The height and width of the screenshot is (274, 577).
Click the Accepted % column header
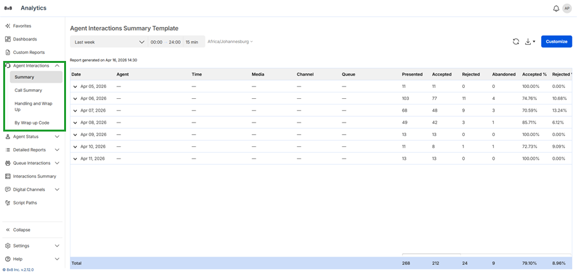click(534, 74)
